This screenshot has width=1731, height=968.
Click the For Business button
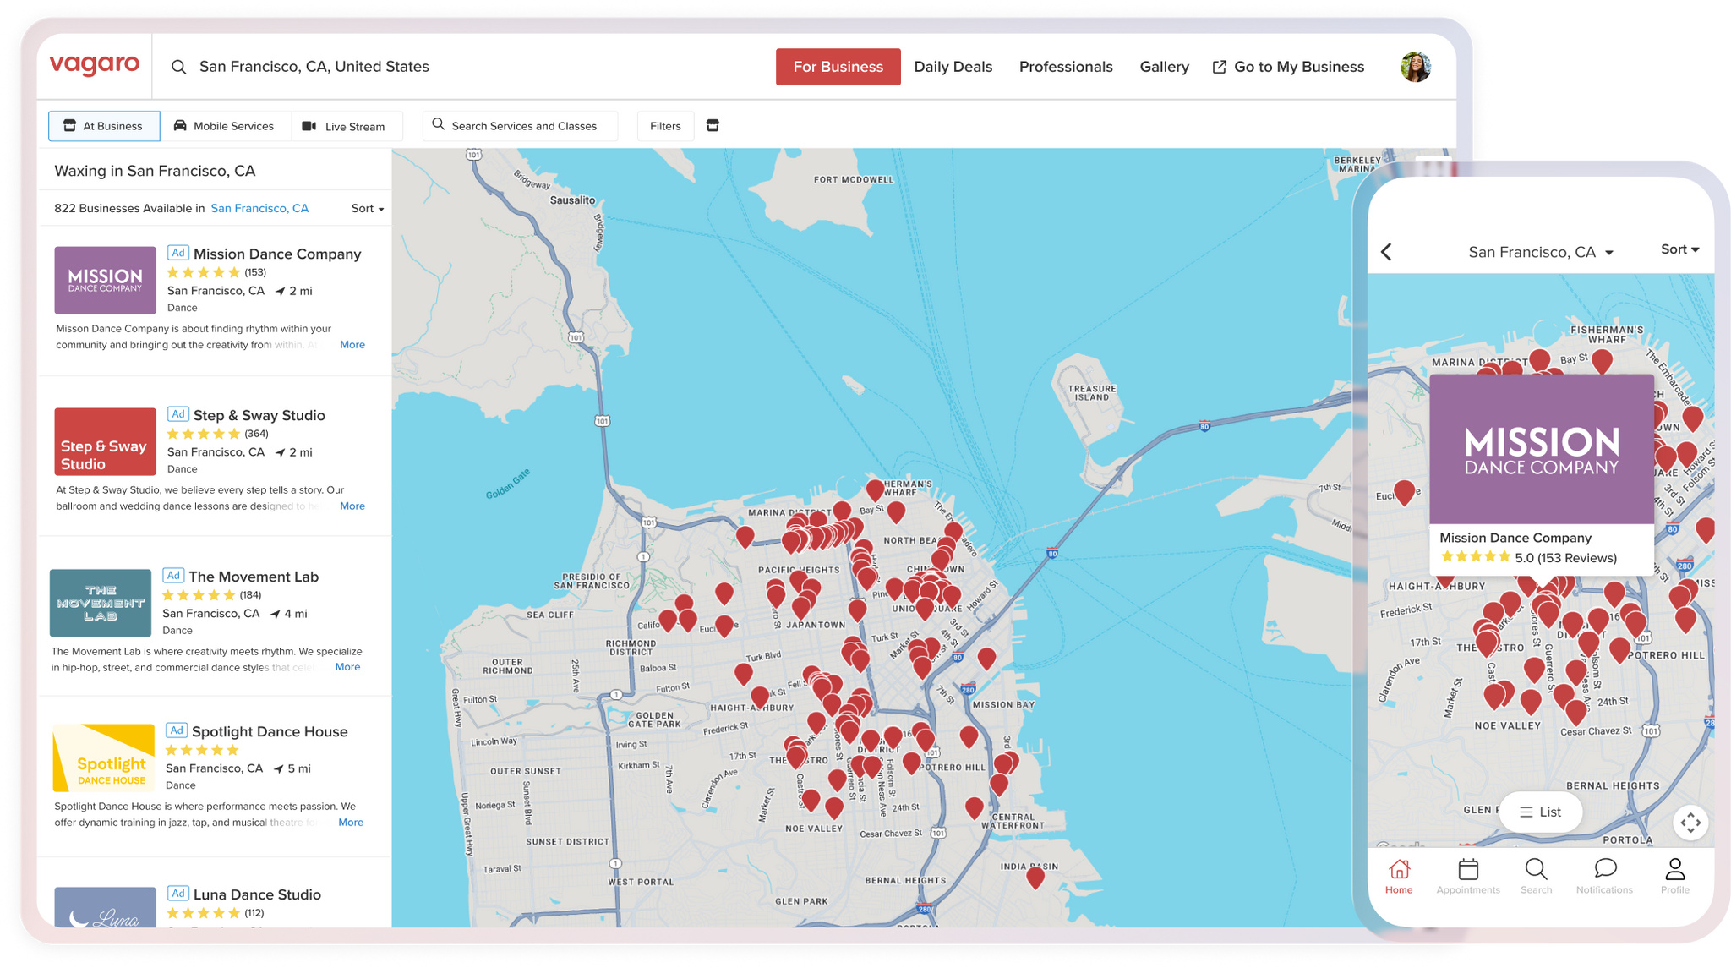(838, 67)
